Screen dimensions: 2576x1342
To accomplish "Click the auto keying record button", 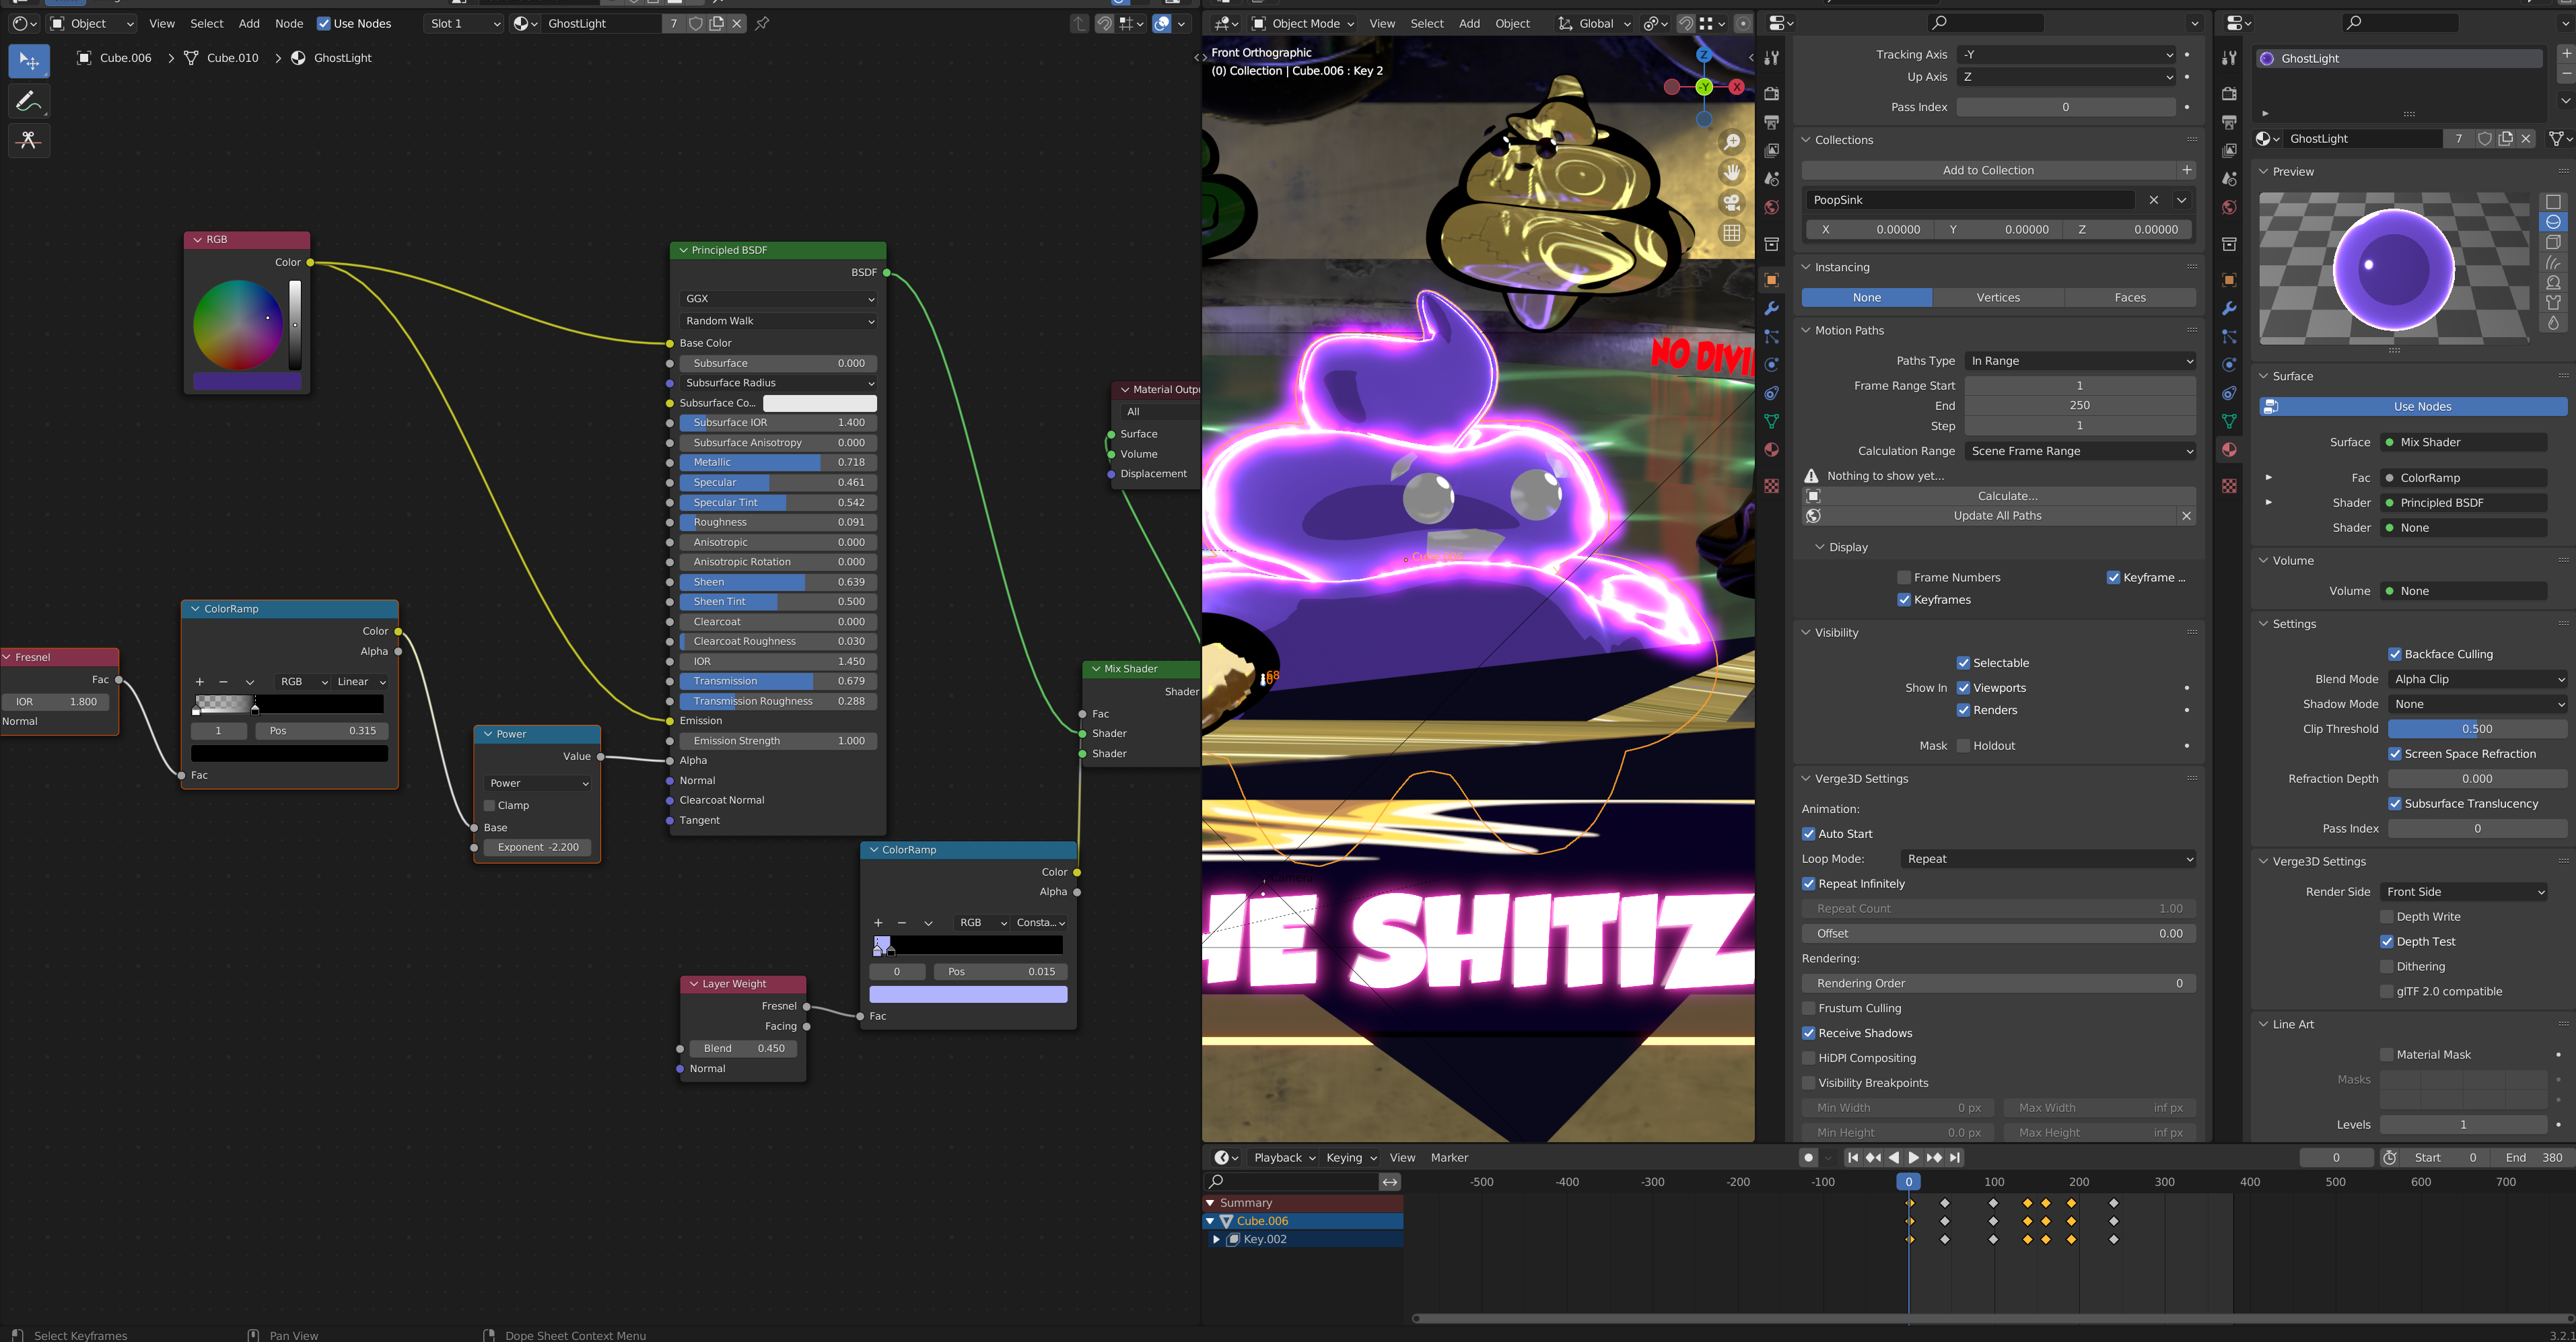I will point(1807,1157).
